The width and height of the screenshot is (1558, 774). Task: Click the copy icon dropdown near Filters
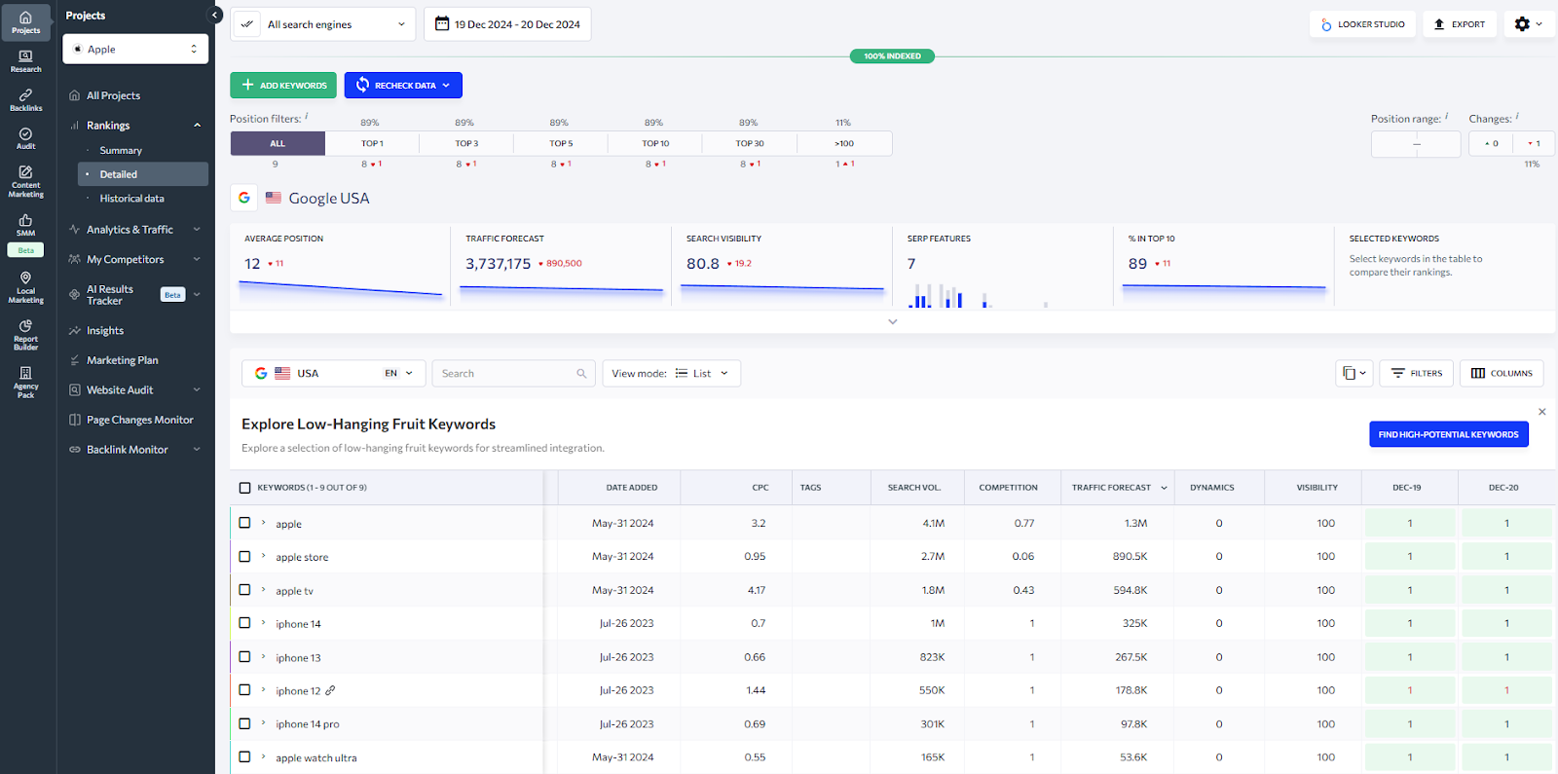coord(1354,373)
